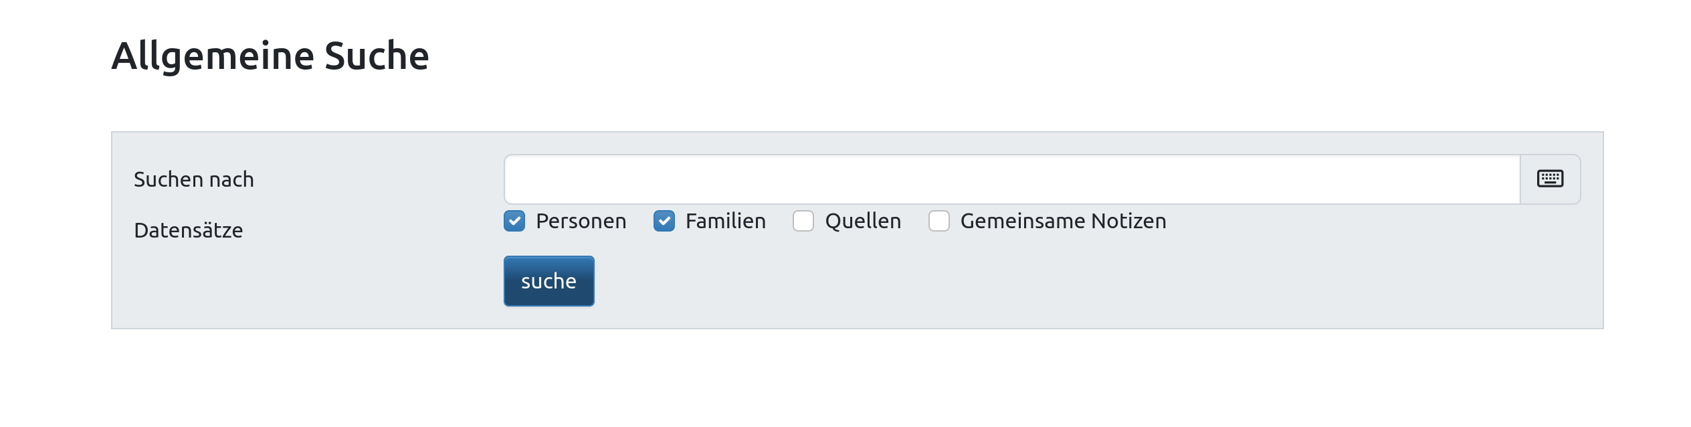Uncheck the Personen checkbox

(x=514, y=221)
